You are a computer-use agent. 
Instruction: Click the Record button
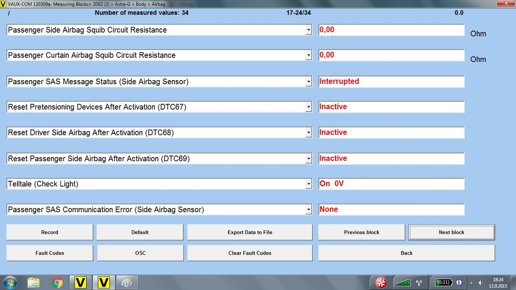(x=50, y=232)
